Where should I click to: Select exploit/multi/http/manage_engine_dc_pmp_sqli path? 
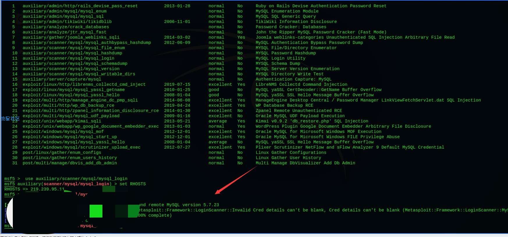coord(80,100)
